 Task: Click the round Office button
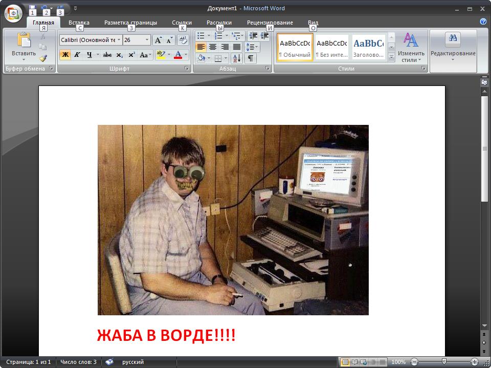pyautogui.click(x=13, y=13)
